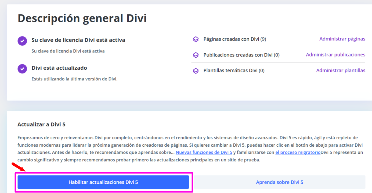Image resolution: width=372 pixels, height=193 pixels.
Task: Follow the el proceso migratorio link
Action: (298, 153)
